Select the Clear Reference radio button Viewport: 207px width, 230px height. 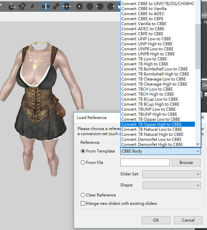(x=83, y=195)
